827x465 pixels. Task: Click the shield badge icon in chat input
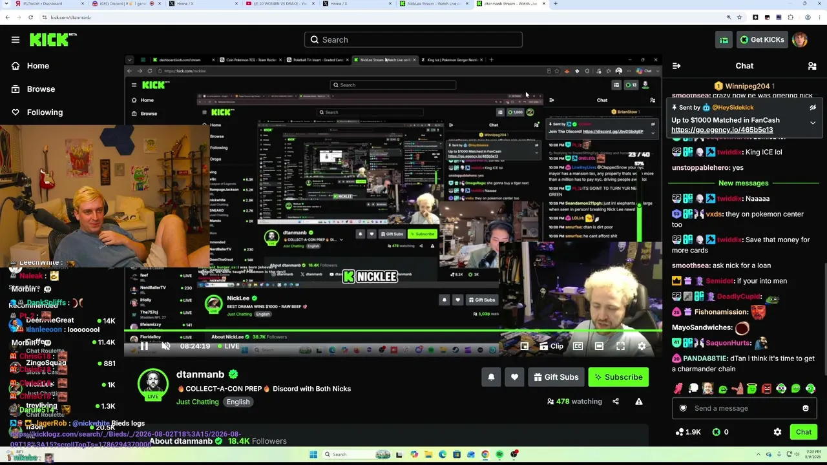(683, 408)
